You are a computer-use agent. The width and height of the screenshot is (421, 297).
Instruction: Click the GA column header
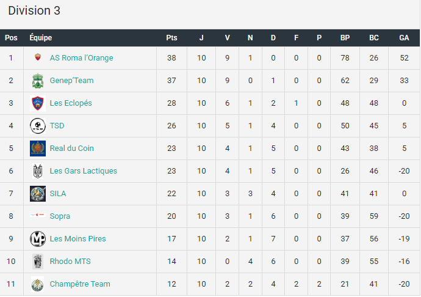tap(404, 38)
